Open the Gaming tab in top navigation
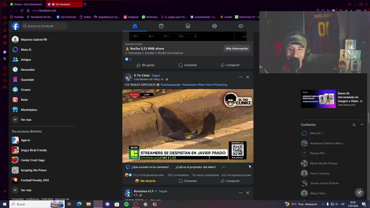The width and height of the screenshot is (370, 208). (241, 26)
